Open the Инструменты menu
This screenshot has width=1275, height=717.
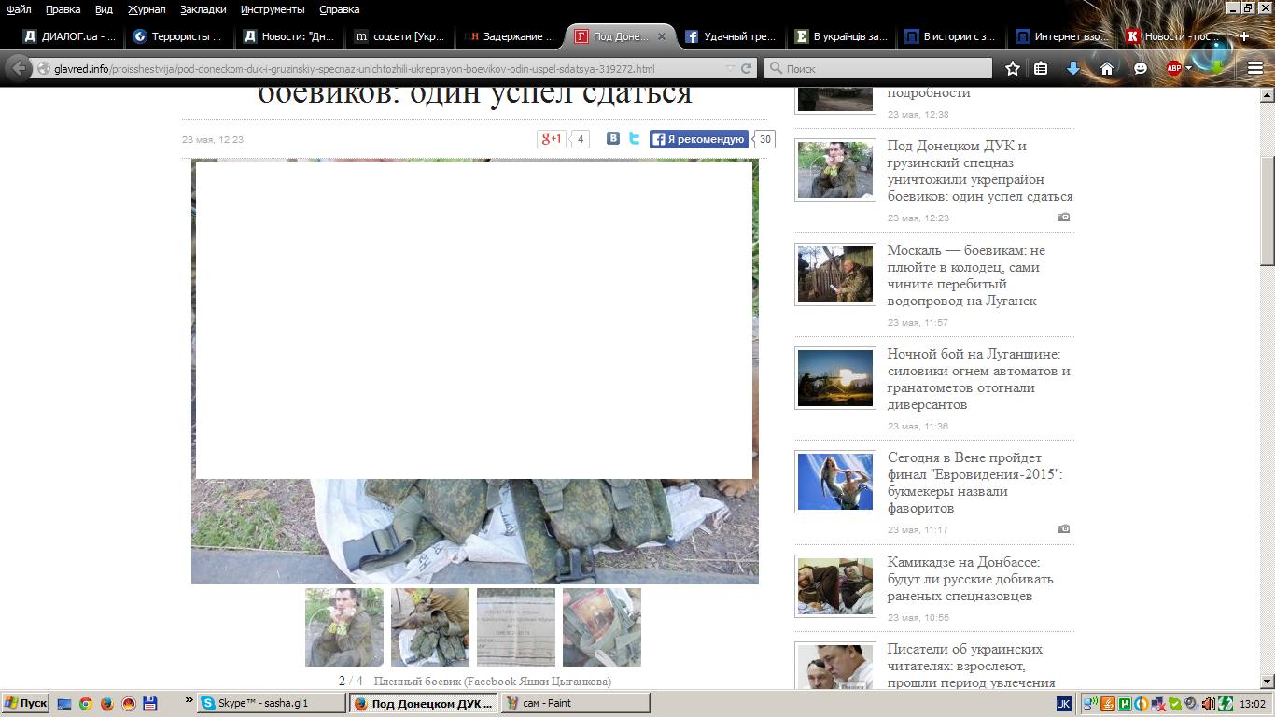[273, 9]
